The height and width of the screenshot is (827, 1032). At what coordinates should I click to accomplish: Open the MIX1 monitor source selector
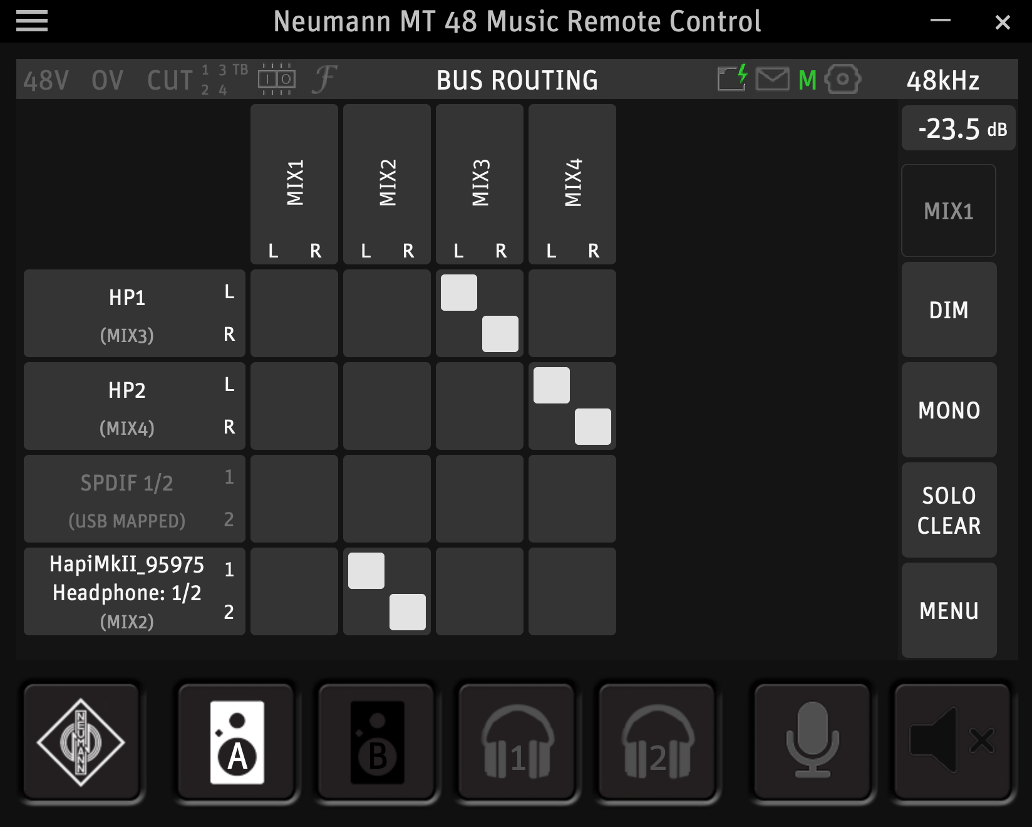pyautogui.click(x=948, y=211)
